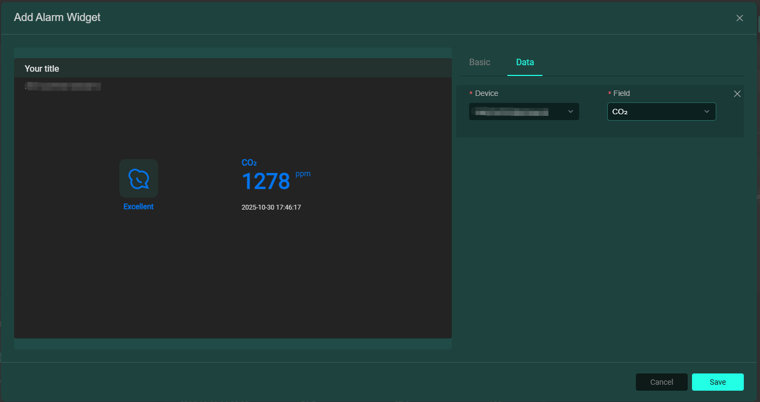Close the Add Alarm Widget dialog
This screenshot has height=402, width=760.
click(739, 18)
